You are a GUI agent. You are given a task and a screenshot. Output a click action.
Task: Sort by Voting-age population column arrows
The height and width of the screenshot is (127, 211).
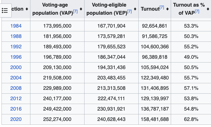coord(81,9)
